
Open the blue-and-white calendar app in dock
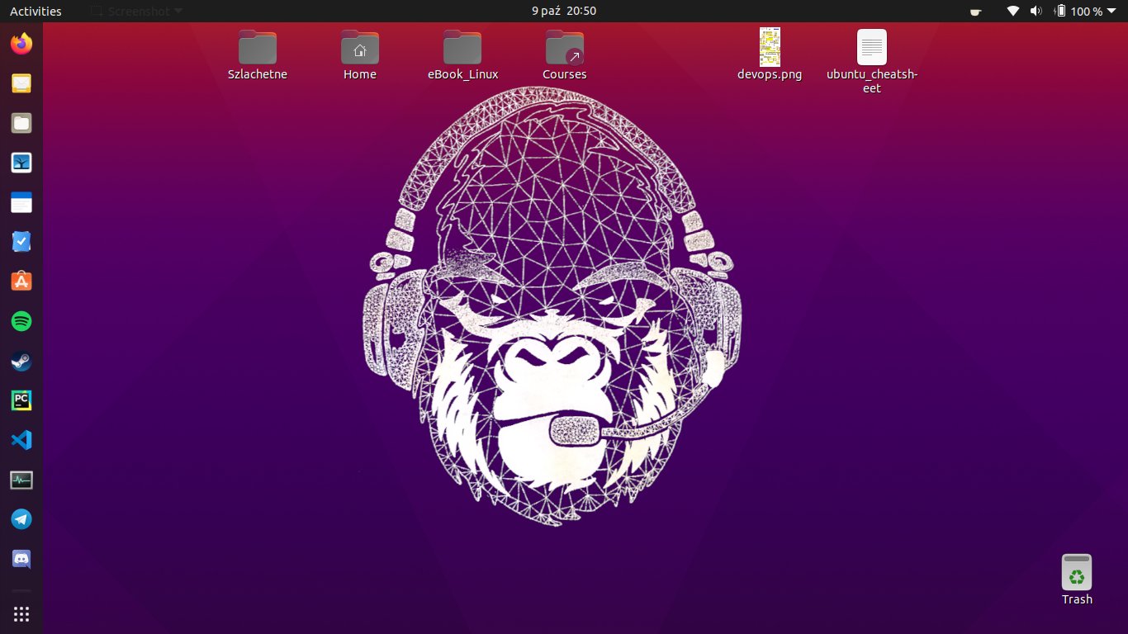21,202
